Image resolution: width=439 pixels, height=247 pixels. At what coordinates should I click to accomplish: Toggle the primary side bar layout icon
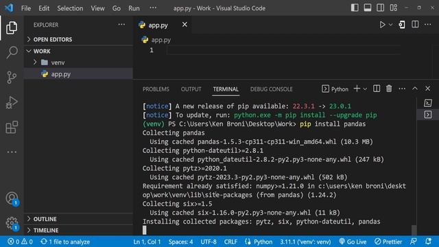tap(355, 8)
